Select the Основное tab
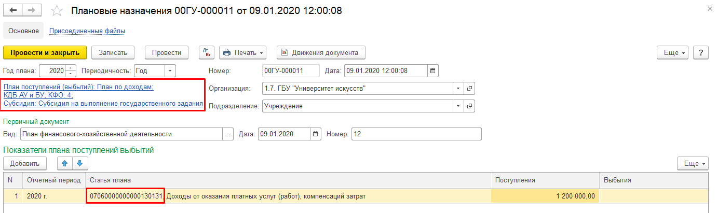The image size is (717, 213). click(x=23, y=31)
